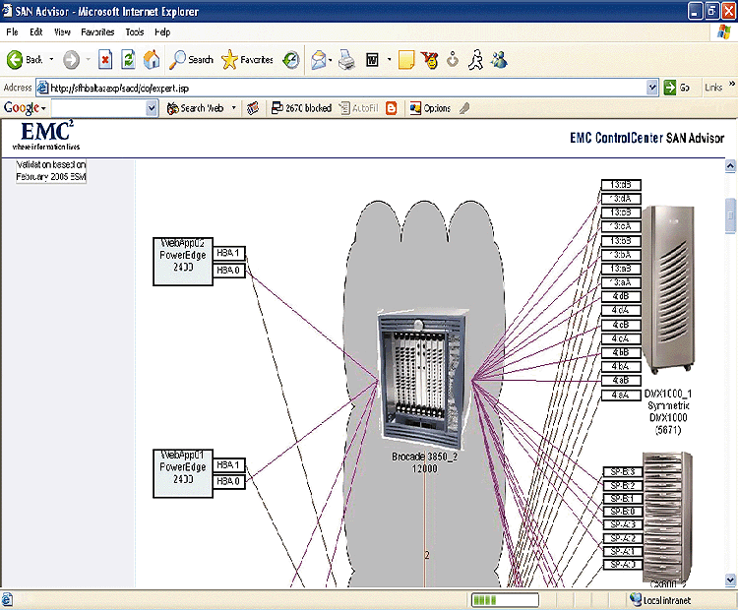Click the Links toolbar label

[713, 88]
